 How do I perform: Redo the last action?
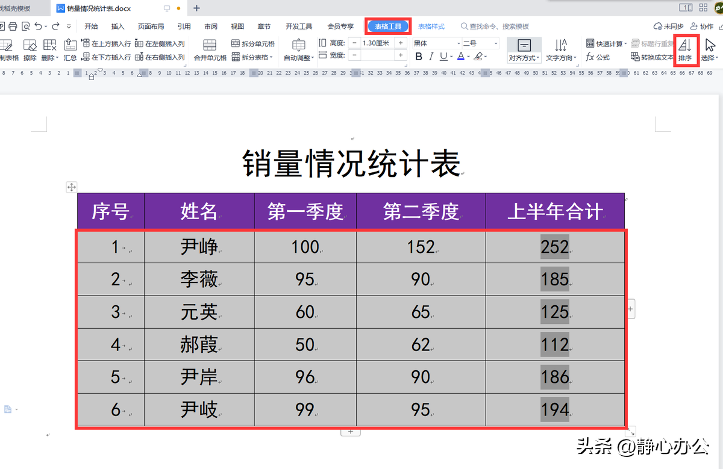coord(55,26)
